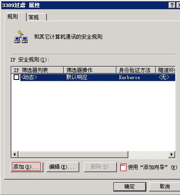This screenshot has height=195, width=180.
Task: Click the IP security computers key icon
Action: [21, 37]
